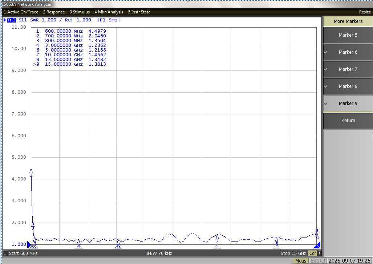Open the Mkr/Analysis menu
373x264 pixels.
(109, 12)
